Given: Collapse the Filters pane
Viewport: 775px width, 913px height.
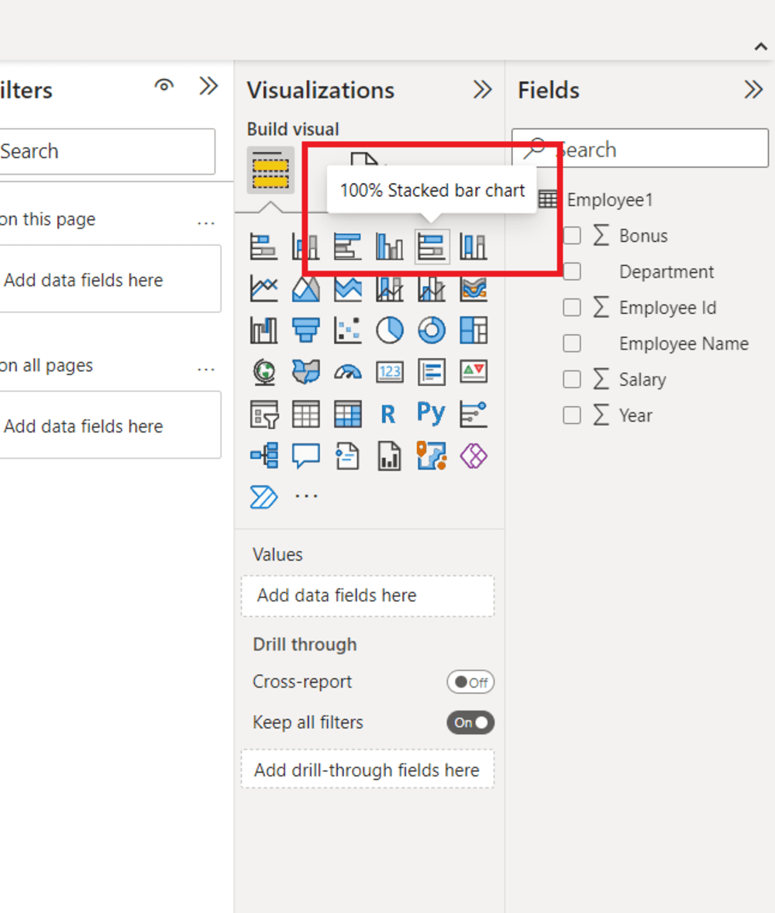Looking at the screenshot, I should click(x=208, y=86).
